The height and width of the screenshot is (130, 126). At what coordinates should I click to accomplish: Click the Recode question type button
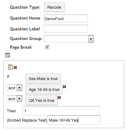click(54, 7)
